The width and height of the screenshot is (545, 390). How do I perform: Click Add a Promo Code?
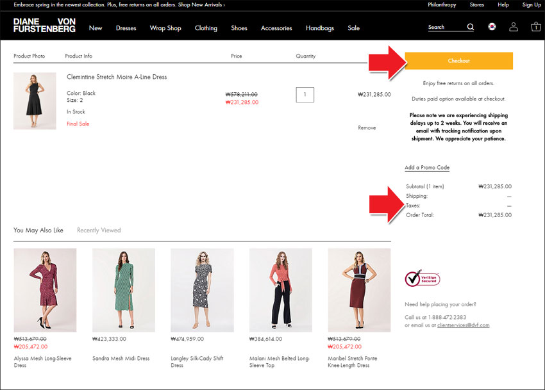pos(427,167)
